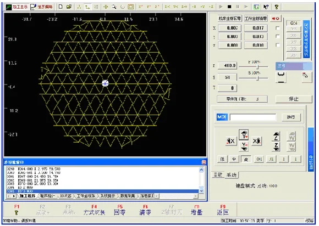This screenshot has height=226, width=319.
Task: Click the F5 回零 button
Action: click(x=120, y=210)
